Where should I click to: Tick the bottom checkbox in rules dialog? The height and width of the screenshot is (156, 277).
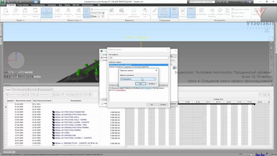tap(102, 104)
